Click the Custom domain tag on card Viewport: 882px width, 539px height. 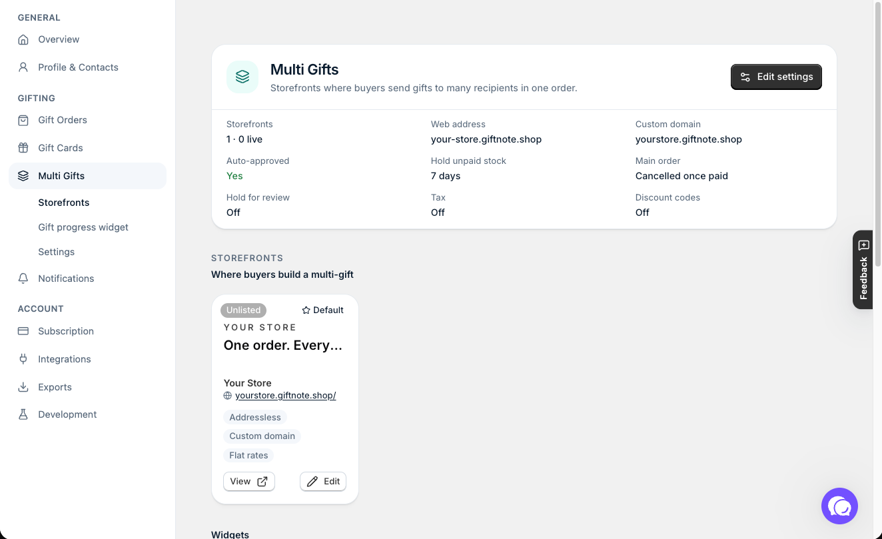click(262, 436)
